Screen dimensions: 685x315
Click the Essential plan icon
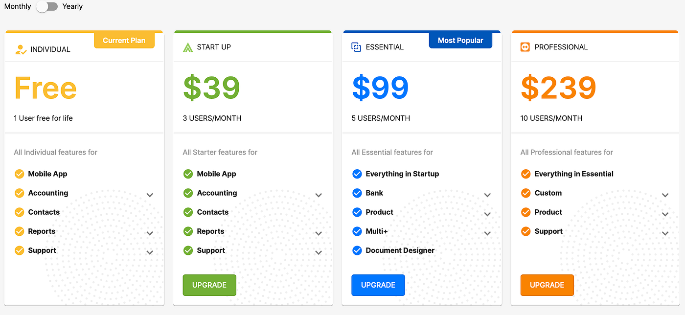click(356, 47)
